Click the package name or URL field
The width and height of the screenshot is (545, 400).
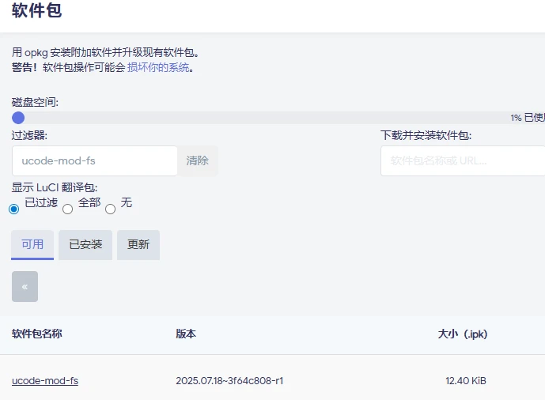point(462,160)
